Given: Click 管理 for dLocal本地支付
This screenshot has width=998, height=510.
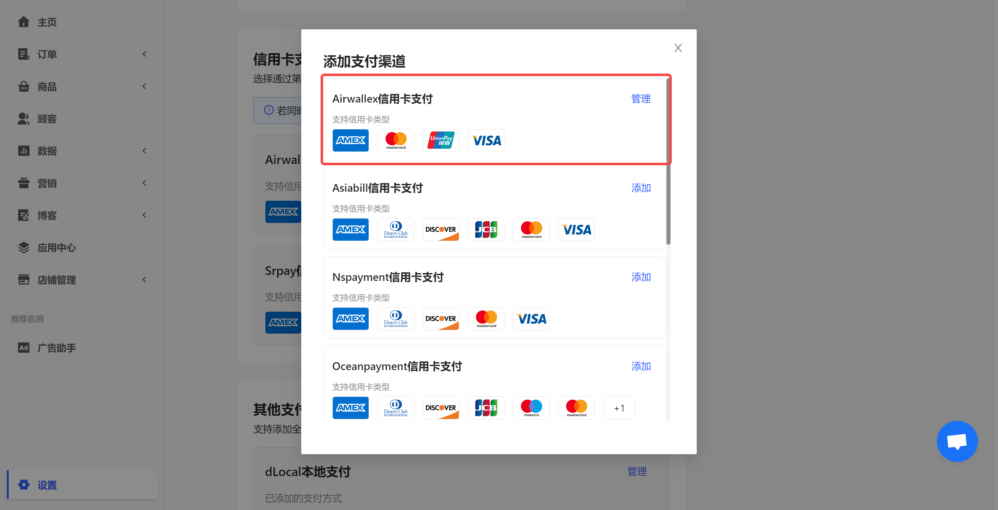Looking at the screenshot, I should [637, 471].
